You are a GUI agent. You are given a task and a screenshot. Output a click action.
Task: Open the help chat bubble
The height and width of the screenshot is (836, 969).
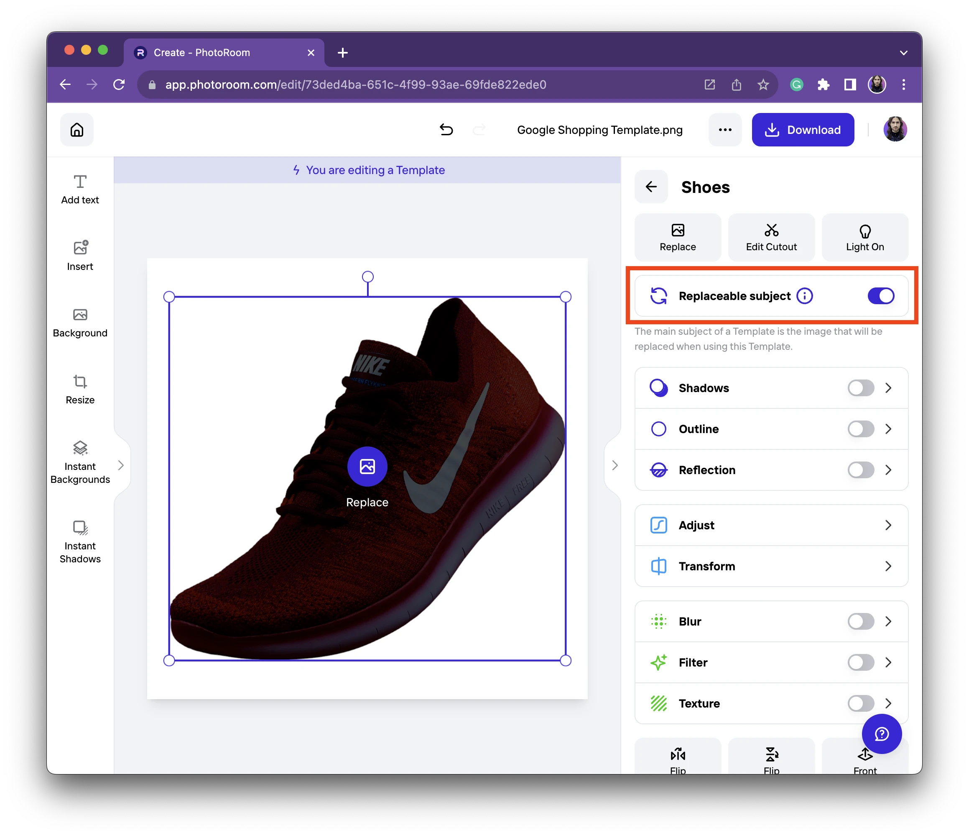[x=882, y=733]
